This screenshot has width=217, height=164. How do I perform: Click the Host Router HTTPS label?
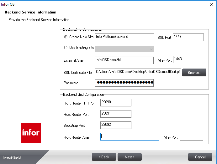[x=79, y=103]
